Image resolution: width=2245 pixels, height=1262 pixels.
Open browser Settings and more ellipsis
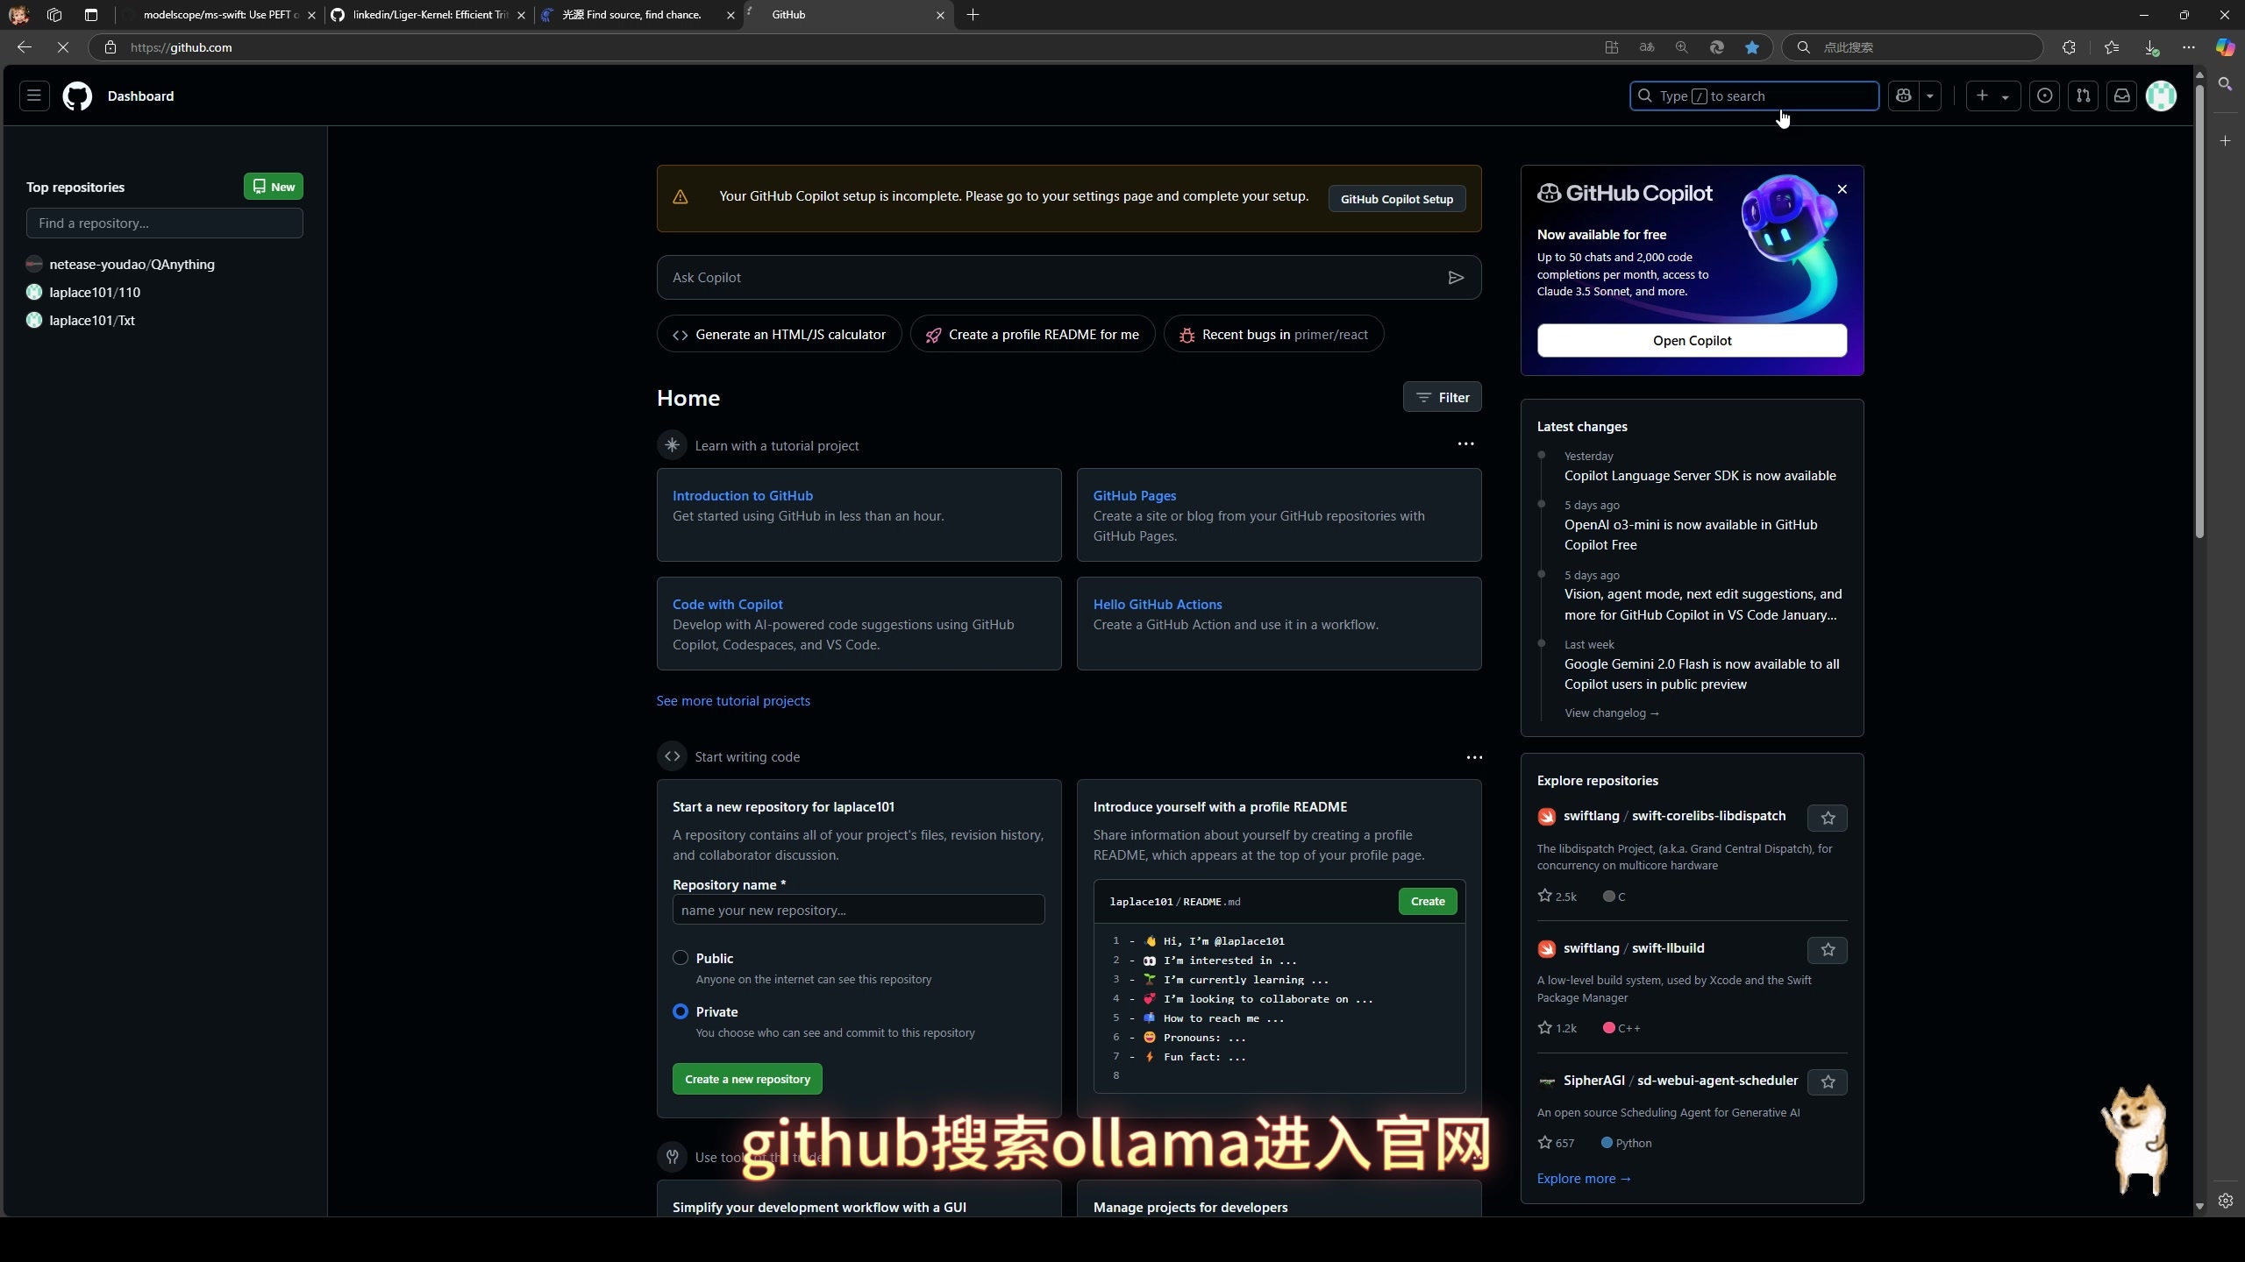pos(2189,47)
